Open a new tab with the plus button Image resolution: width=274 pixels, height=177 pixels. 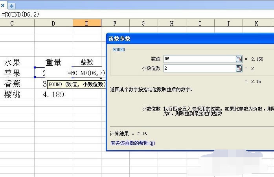(x=11, y=6)
